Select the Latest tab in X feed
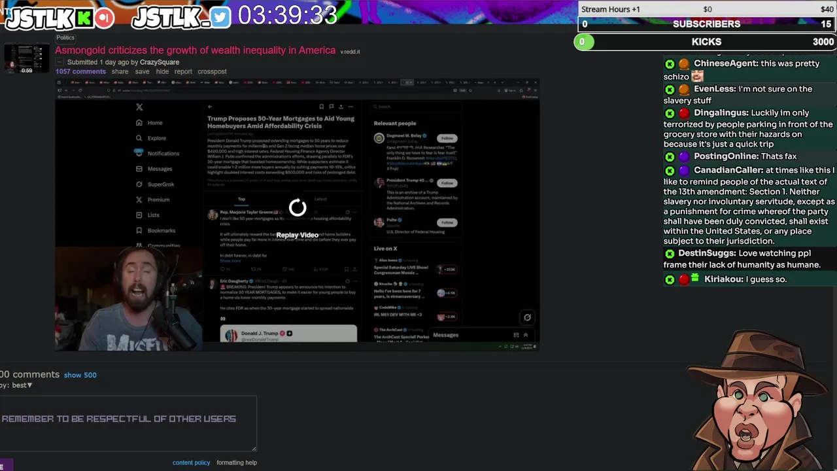The image size is (837, 471). 320,199
